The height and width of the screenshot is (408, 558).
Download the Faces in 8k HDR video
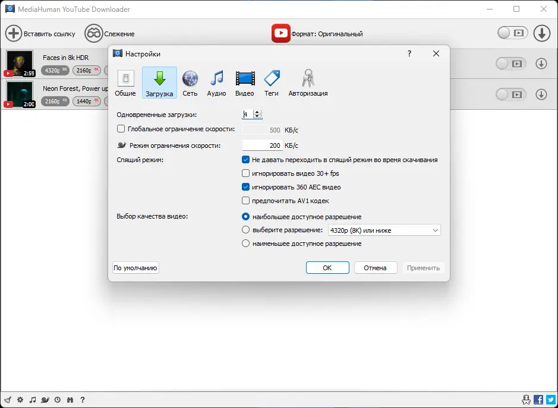[x=541, y=64]
